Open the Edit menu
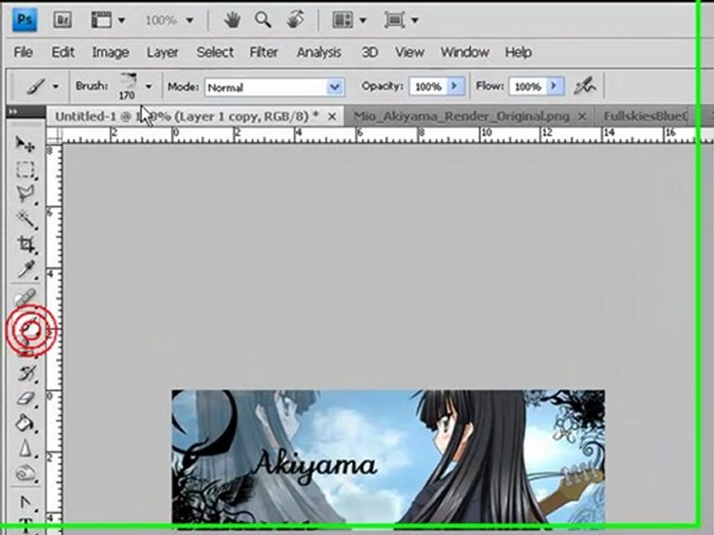 click(x=62, y=52)
